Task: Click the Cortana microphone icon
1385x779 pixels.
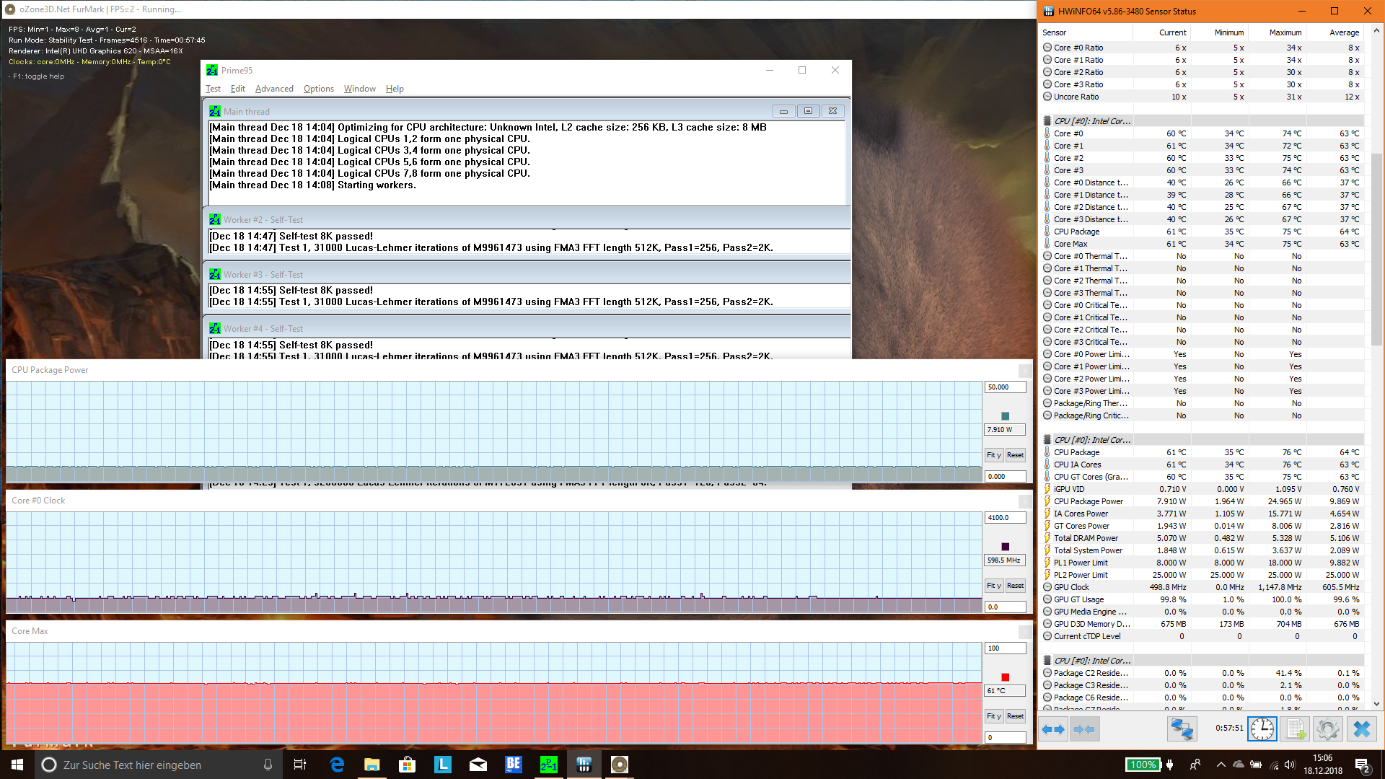Action: 268,765
